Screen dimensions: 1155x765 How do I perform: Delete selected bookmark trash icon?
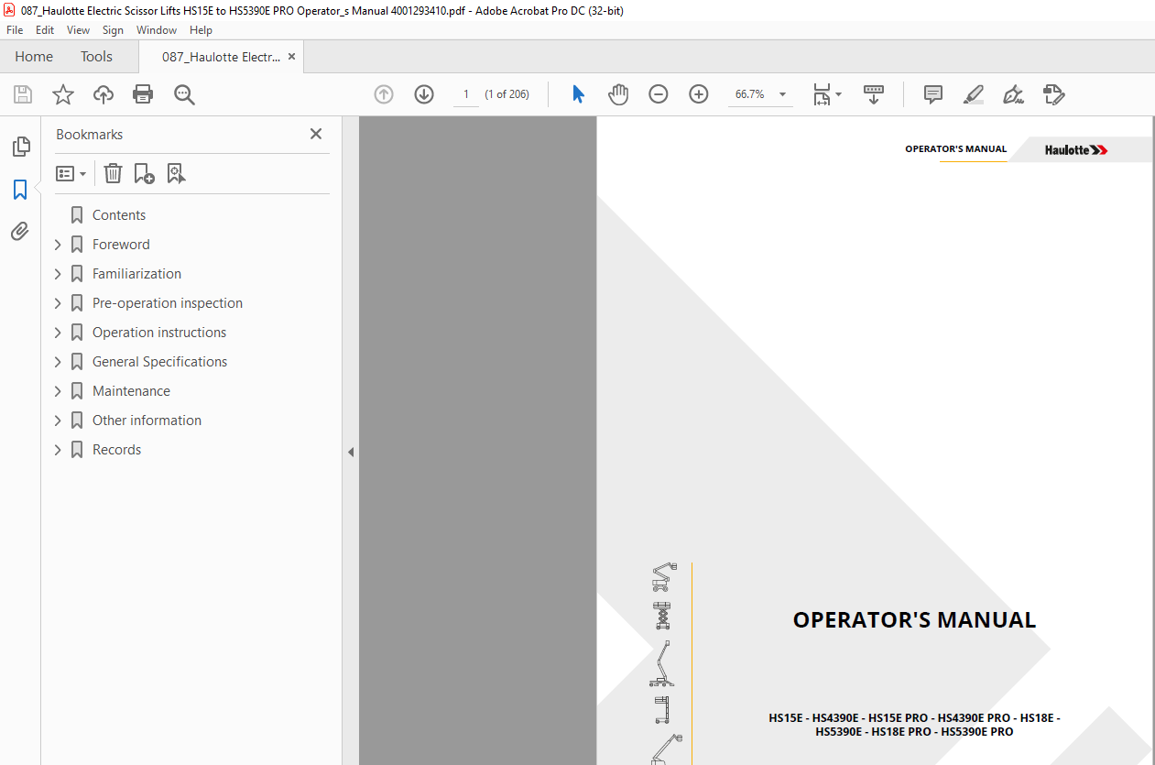(113, 173)
